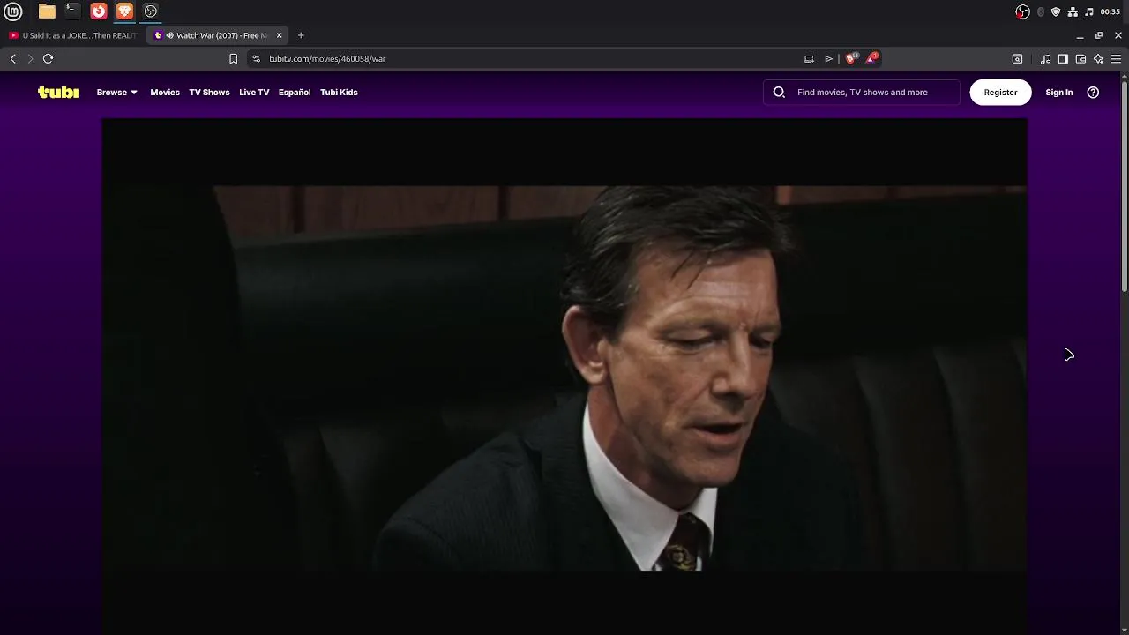Open the Linux Mint start menu

(13, 11)
